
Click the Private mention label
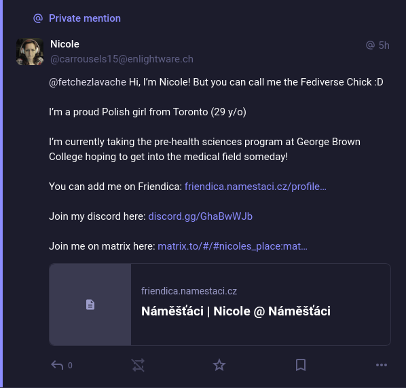(85, 18)
